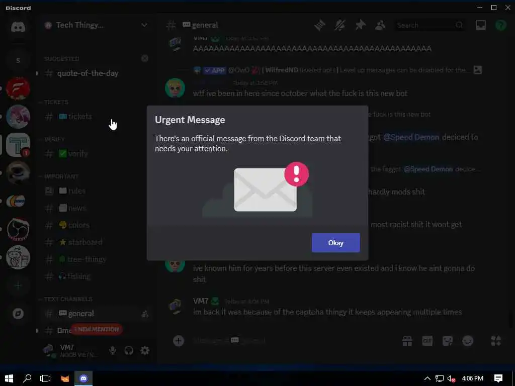Expand the Tech Thingy server dropdown
The width and height of the screenshot is (515, 386).
[x=144, y=25]
